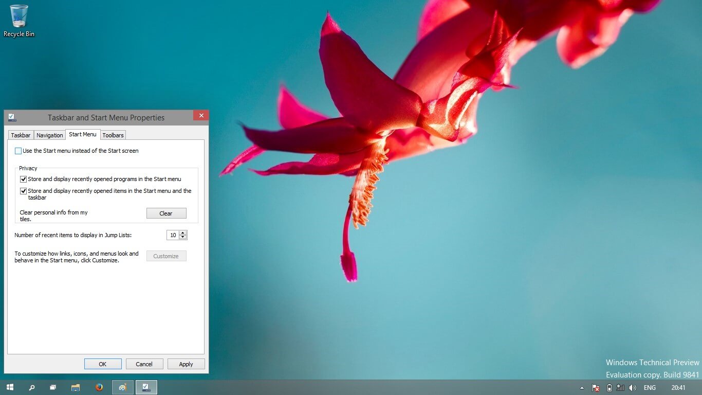Show hidden tray icons with the arrow
The width and height of the screenshot is (702, 395).
coord(582,388)
